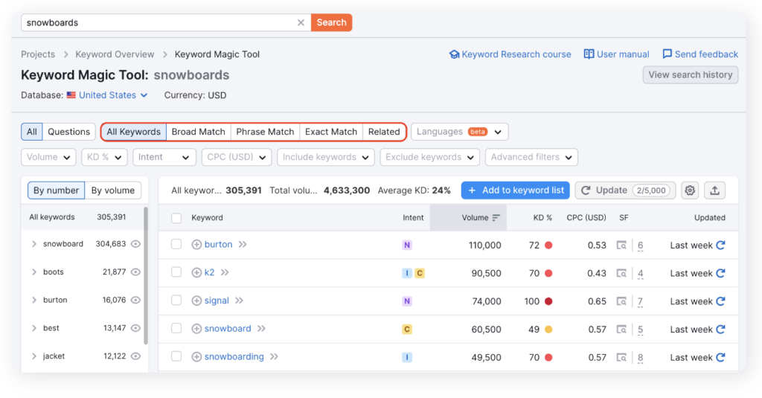This screenshot has height=398, width=762.
Task: Refresh the k2 keyword row
Action: [720, 273]
